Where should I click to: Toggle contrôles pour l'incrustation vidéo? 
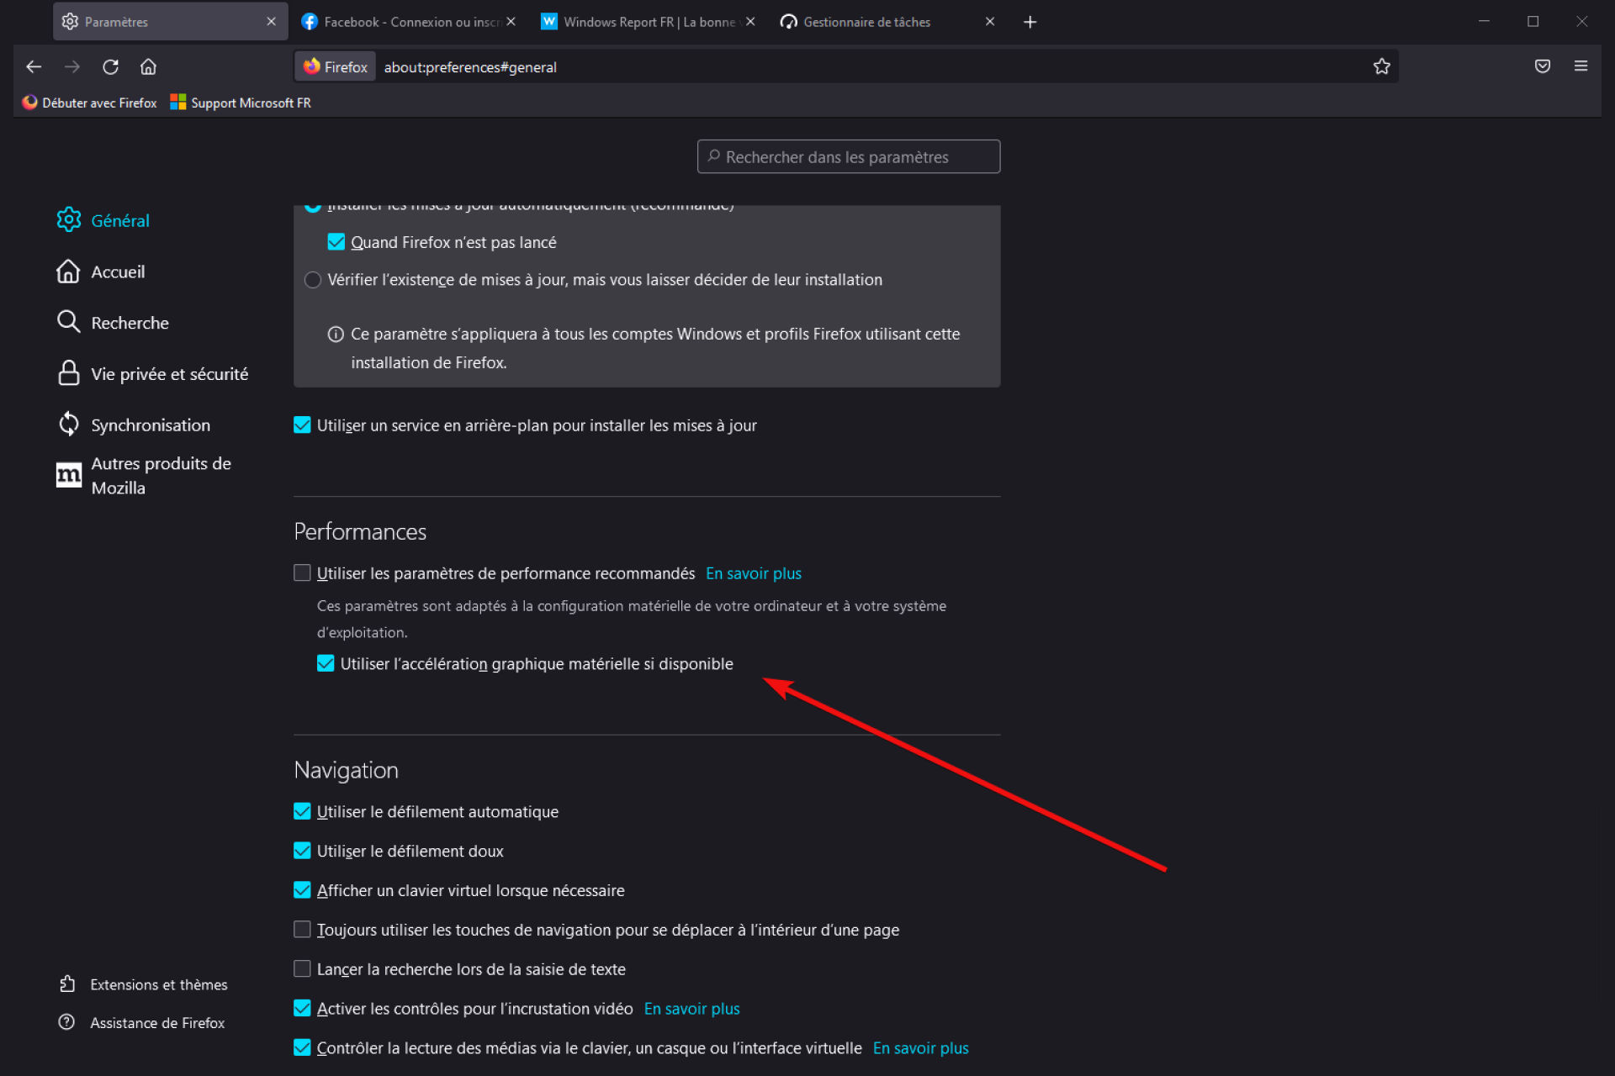(x=302, y=1009)
